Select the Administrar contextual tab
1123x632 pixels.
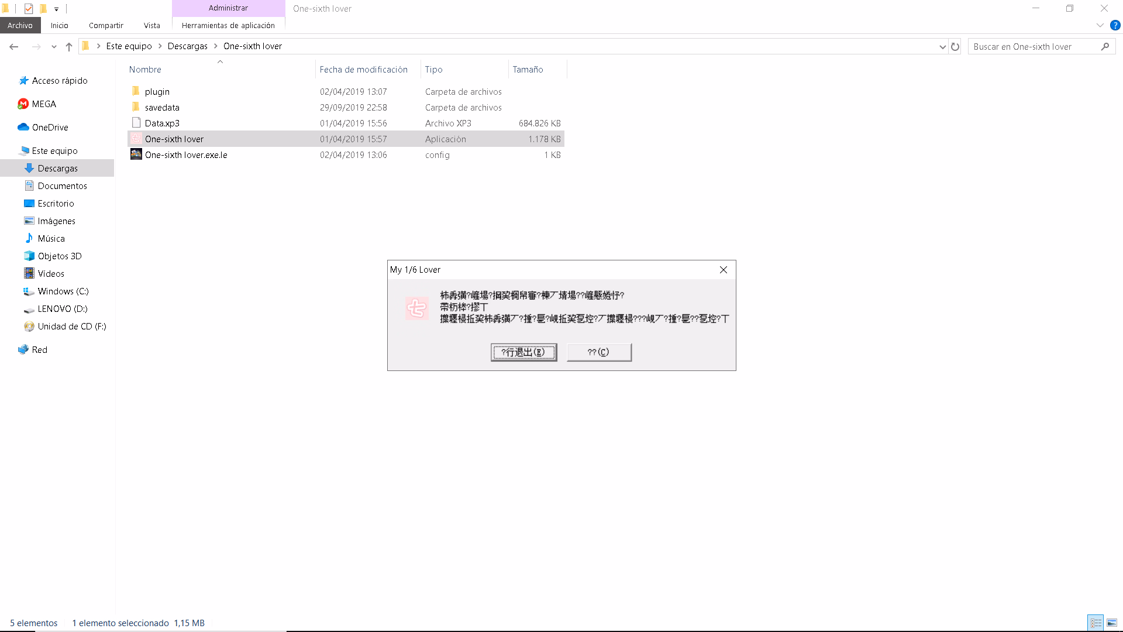tap(228, 8)
